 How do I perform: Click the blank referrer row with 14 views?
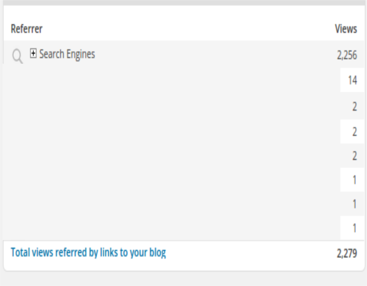[x=172, y=80]
